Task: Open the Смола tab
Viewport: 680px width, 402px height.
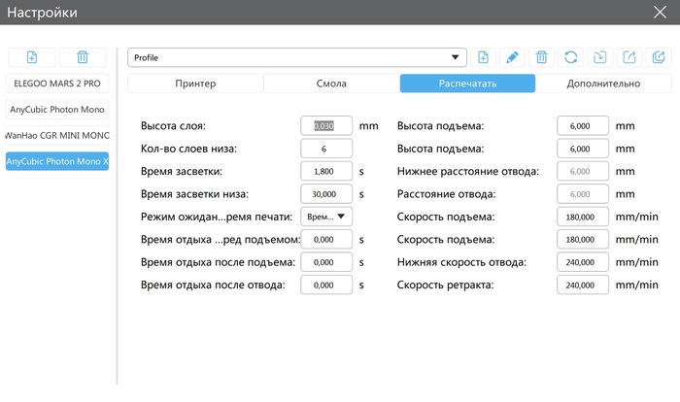Action: (331, 84)
